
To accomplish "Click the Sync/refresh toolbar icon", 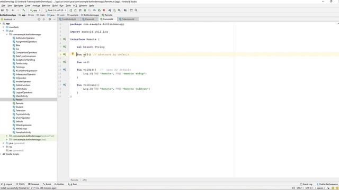I will click(x=7, y=10).
